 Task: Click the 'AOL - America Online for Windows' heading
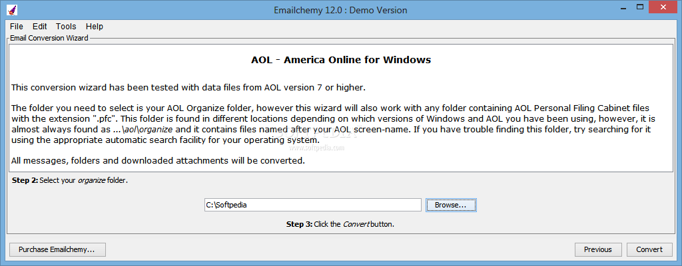coord(341,60)
